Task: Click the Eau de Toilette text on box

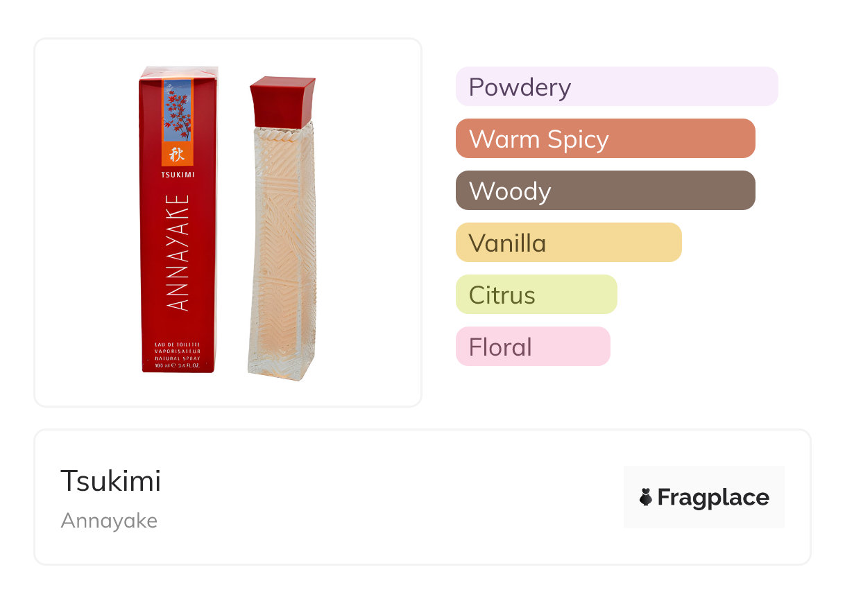Action: point(178,345)
